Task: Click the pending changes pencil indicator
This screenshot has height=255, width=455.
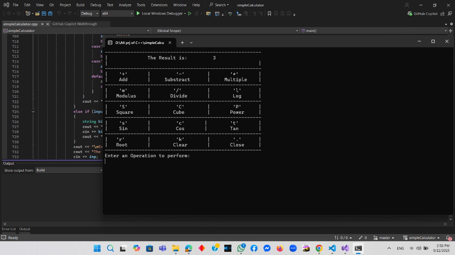Action: click(x=363, y=238)
